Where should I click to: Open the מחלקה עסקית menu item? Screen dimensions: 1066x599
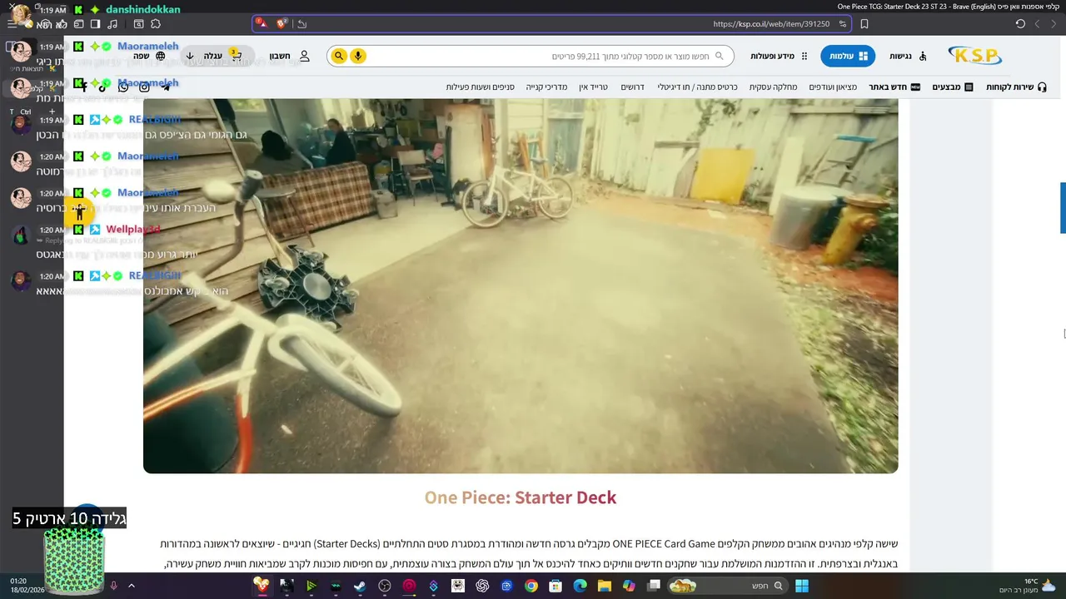[x=773, y=87]
